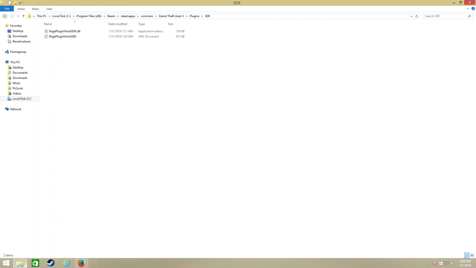The image size is (476, 268).
Task: Select Network in navigation pane
Action: [x=16, y=109]
